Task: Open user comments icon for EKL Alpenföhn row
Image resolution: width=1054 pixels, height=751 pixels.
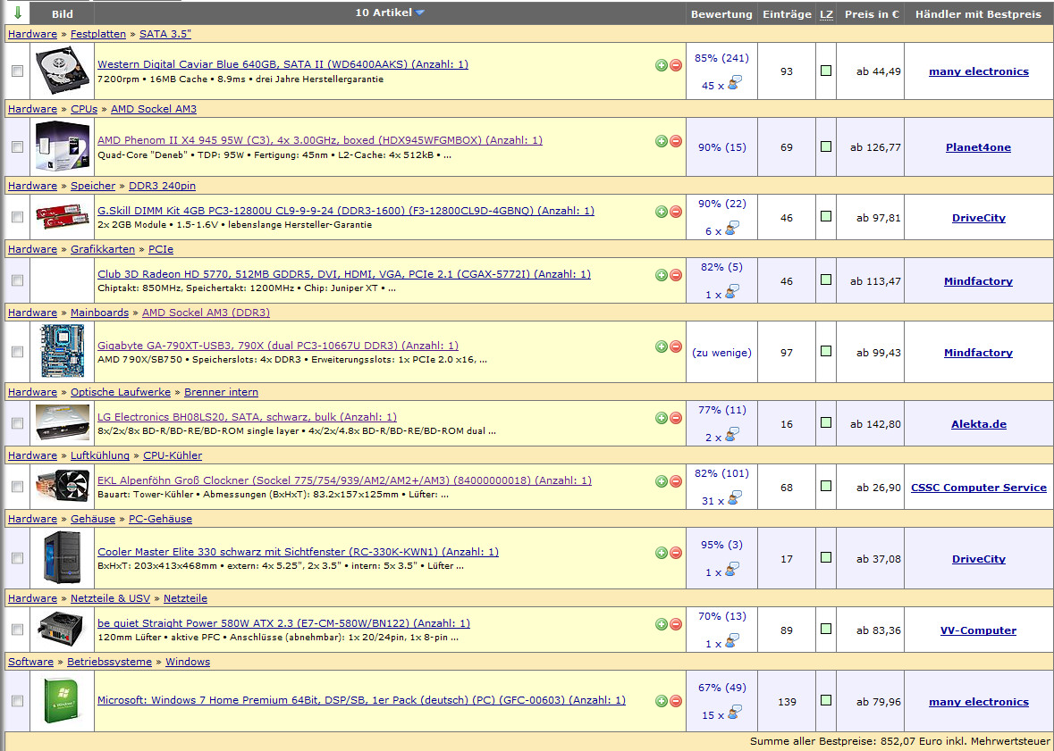Action: point(735,498)
